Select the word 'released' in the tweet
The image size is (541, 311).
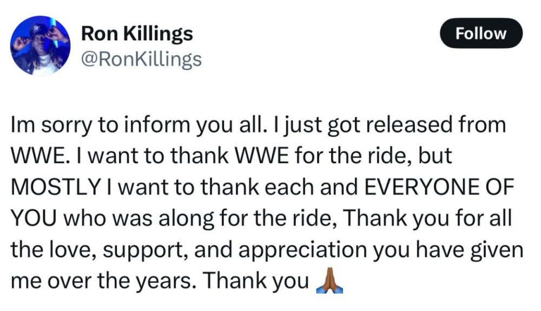(x=408, y=124)
